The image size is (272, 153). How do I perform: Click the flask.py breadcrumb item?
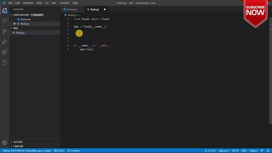(72, 15)
